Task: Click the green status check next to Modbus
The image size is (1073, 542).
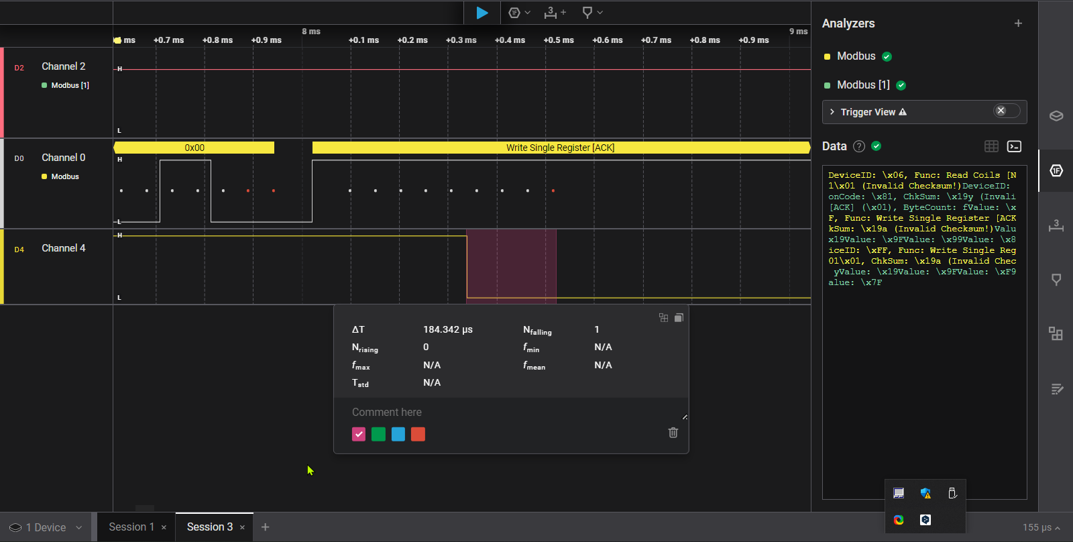Action: pos(887,57)
